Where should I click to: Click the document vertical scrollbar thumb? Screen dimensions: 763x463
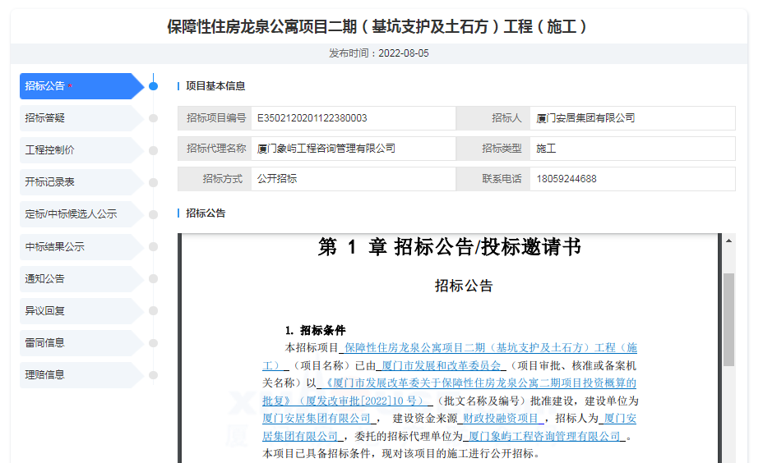728,319
